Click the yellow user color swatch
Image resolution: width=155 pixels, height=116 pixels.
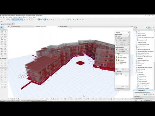(119, 63)
